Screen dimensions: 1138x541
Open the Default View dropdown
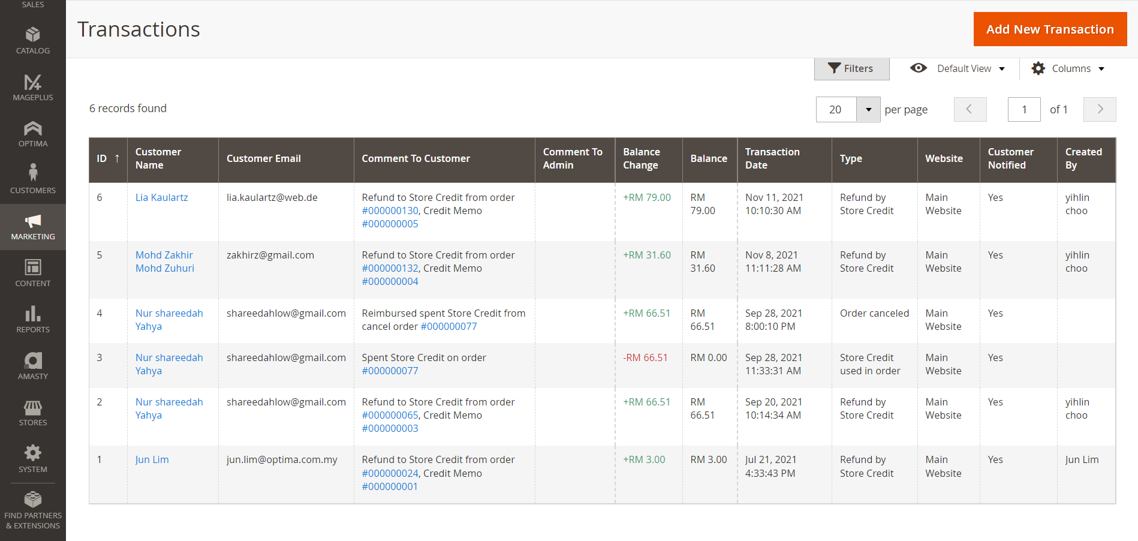958,68
